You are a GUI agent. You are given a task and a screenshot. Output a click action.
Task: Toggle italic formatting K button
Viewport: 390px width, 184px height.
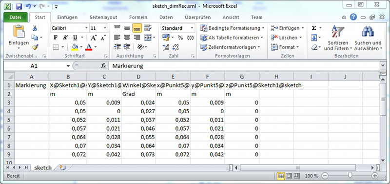coord(65,38)
